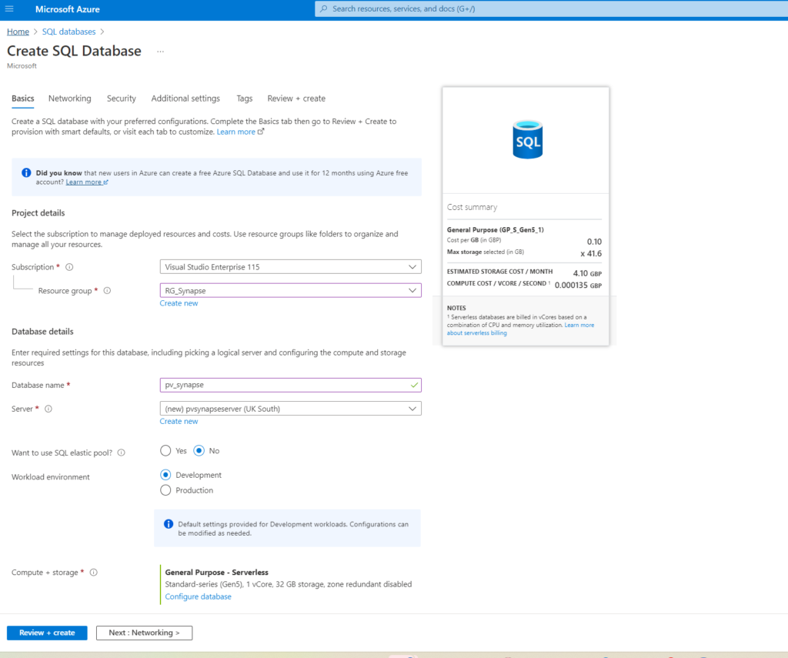Open the Resource group dropdown

290,291
